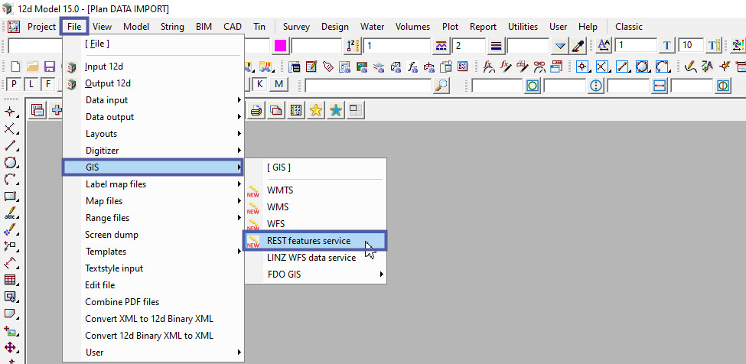Click the price tag icon in toolbar
This screenshot has height=364, width=746.
[x=328, y=67]
